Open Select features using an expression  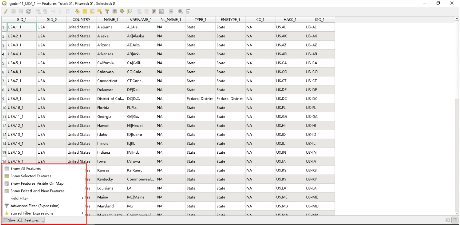[x=77, y=11]
